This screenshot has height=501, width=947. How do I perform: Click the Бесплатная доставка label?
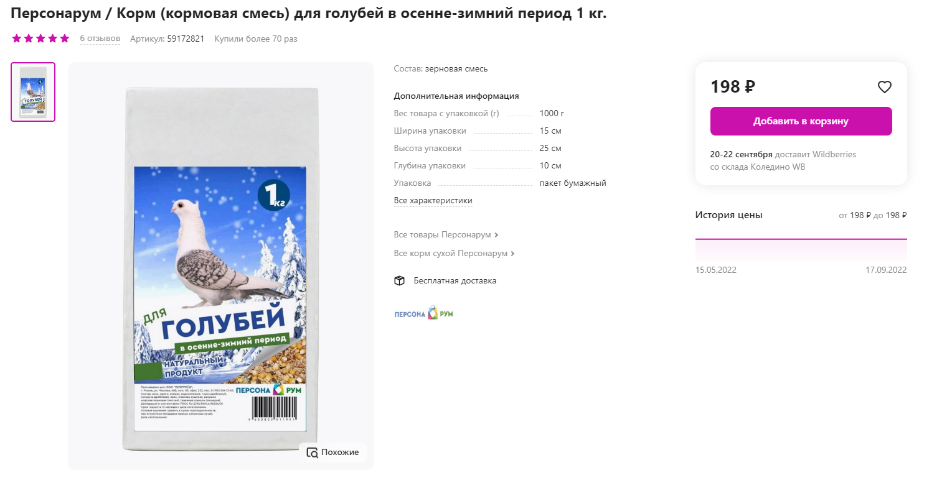(455, 281)
